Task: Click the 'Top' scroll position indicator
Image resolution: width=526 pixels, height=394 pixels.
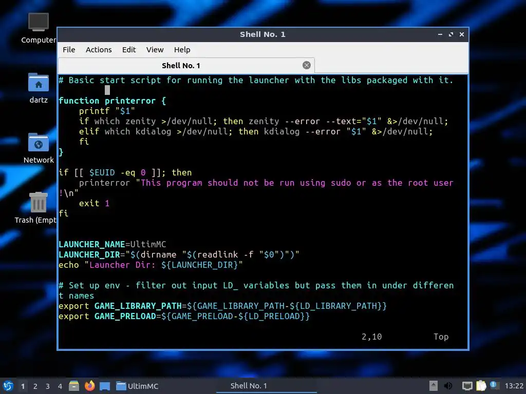Action: click(441, 337)
